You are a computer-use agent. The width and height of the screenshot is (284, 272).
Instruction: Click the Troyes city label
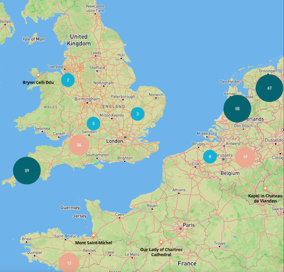coord(220,244)
